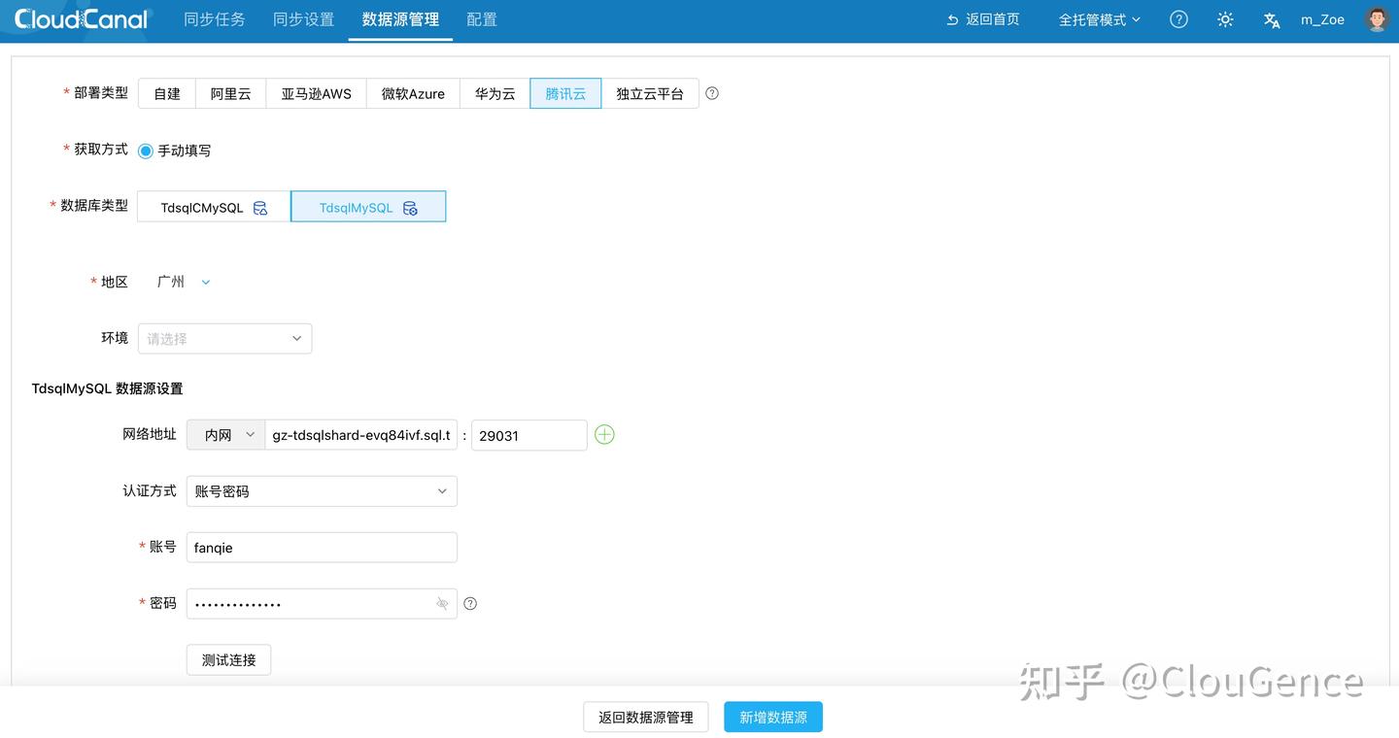1399x738 pixels.
Task: Click help icon next to deployment types
Action: pyautogui.click(x=712, y=93)
